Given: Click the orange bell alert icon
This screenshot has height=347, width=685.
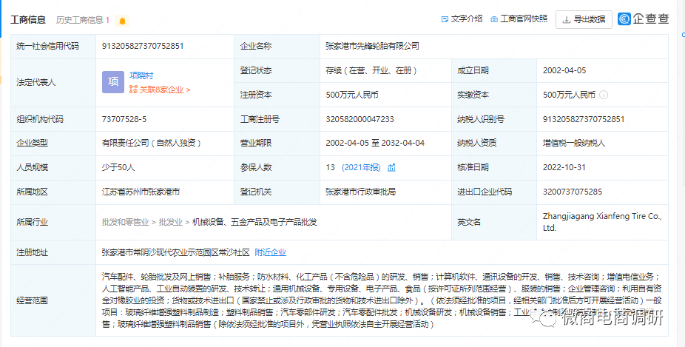Looking at the screenshot, I should point(122,21).
